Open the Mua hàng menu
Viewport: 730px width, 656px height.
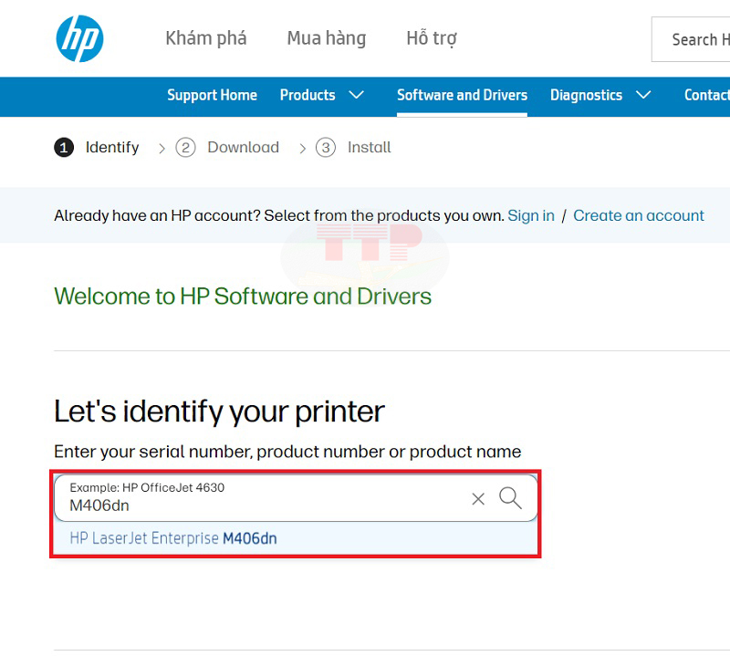[326, 38]
